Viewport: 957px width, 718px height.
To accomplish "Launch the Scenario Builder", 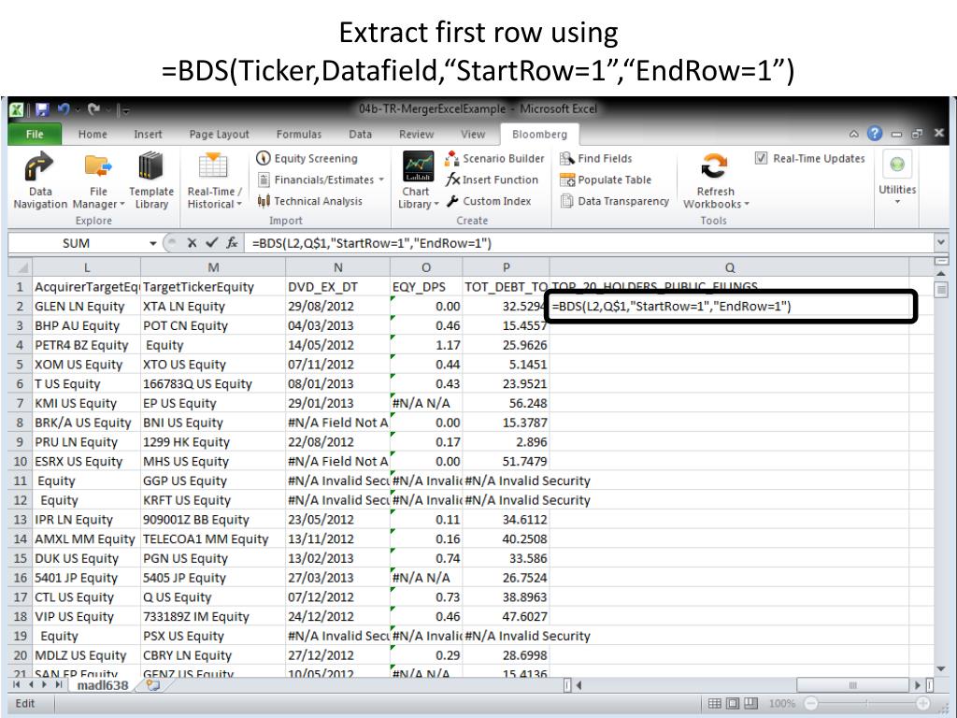I will click(495, 159).
